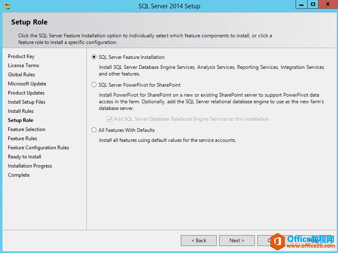Click Microsoft Update step in sidebar
The width and height of the screenshot is (338, 253).
click(x=27, y=84)
